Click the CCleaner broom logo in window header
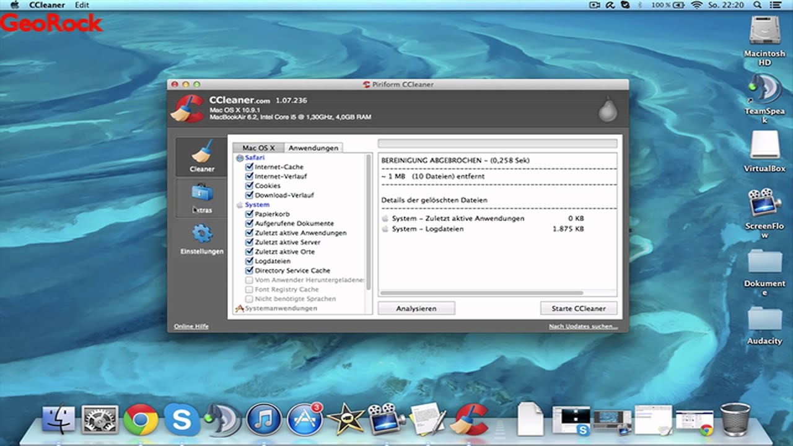The image size is (793, 446). pos(187,108)
